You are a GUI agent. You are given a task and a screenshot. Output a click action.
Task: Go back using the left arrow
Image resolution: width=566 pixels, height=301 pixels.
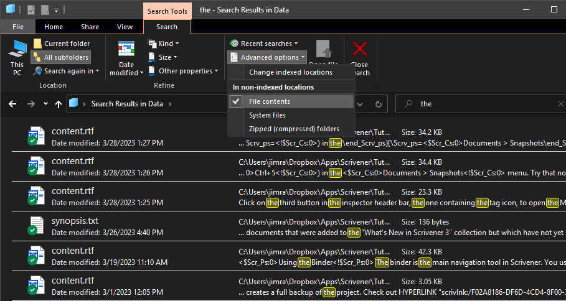tap(12, 104)
